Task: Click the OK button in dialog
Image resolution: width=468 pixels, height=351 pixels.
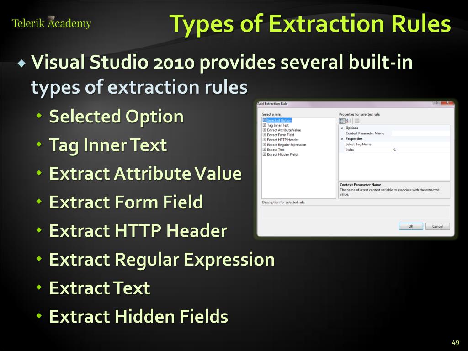Action: click(411, 226)
